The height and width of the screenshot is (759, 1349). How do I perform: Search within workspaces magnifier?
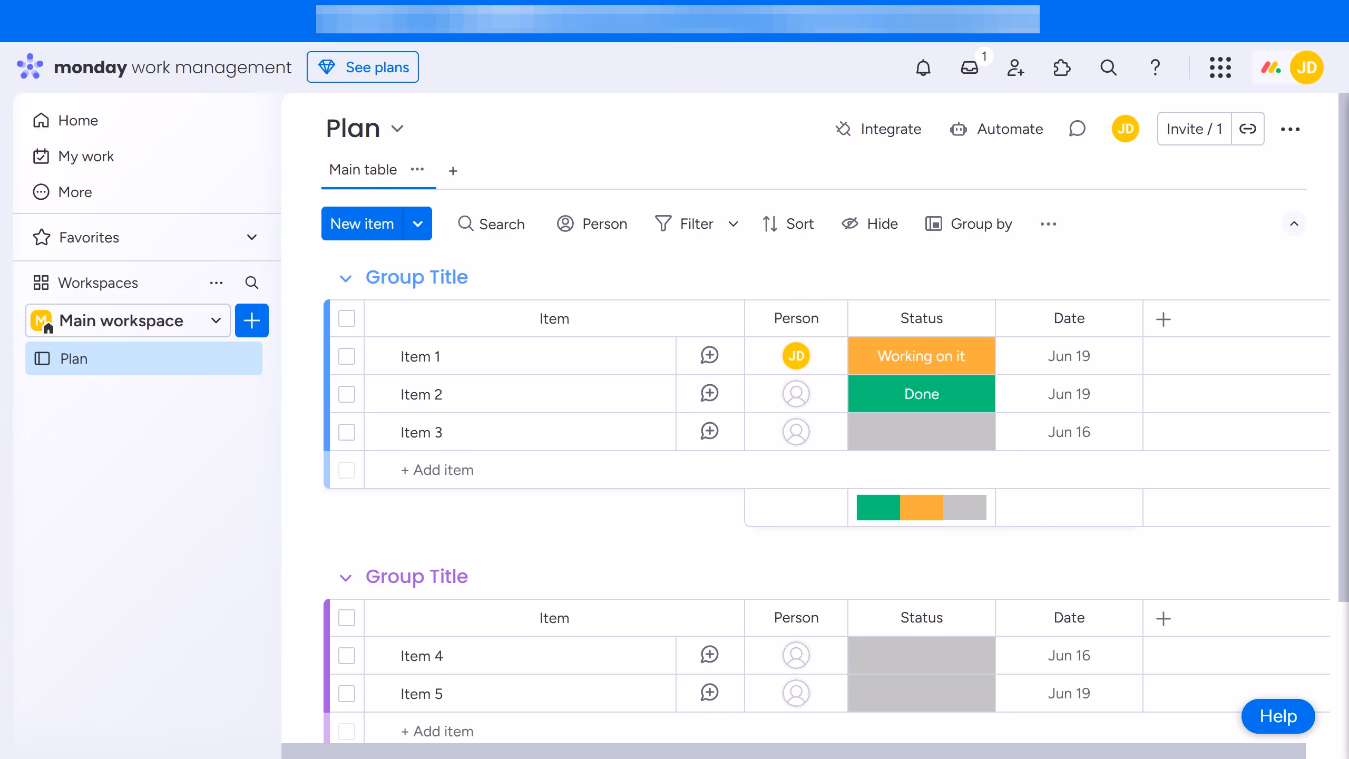click(252, 283)
